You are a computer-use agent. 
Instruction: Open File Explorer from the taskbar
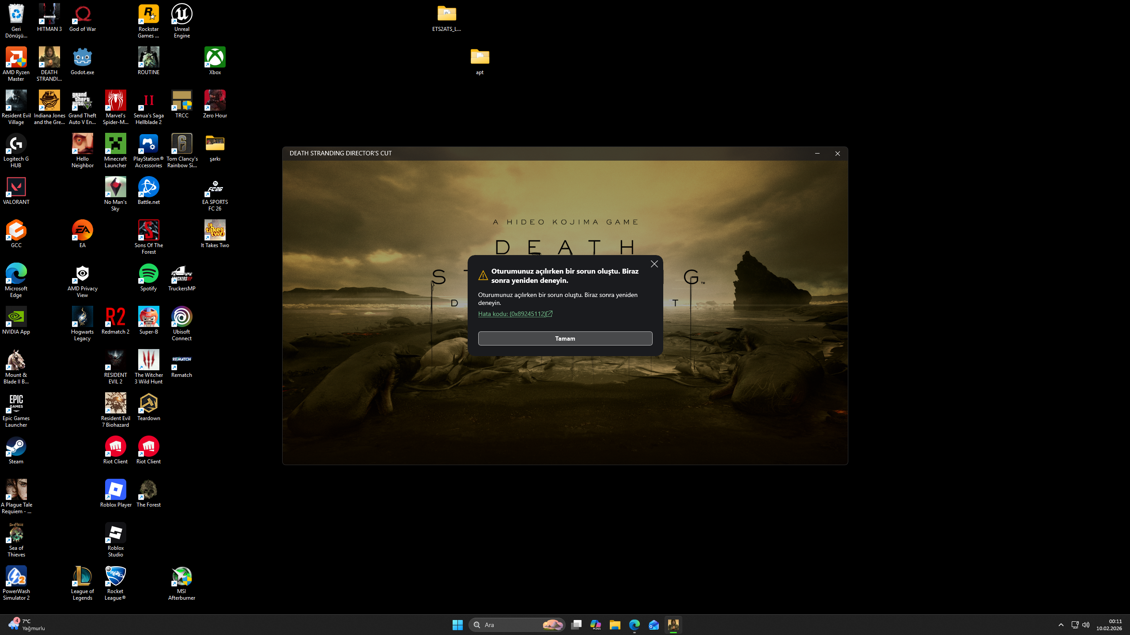point(615,625)
